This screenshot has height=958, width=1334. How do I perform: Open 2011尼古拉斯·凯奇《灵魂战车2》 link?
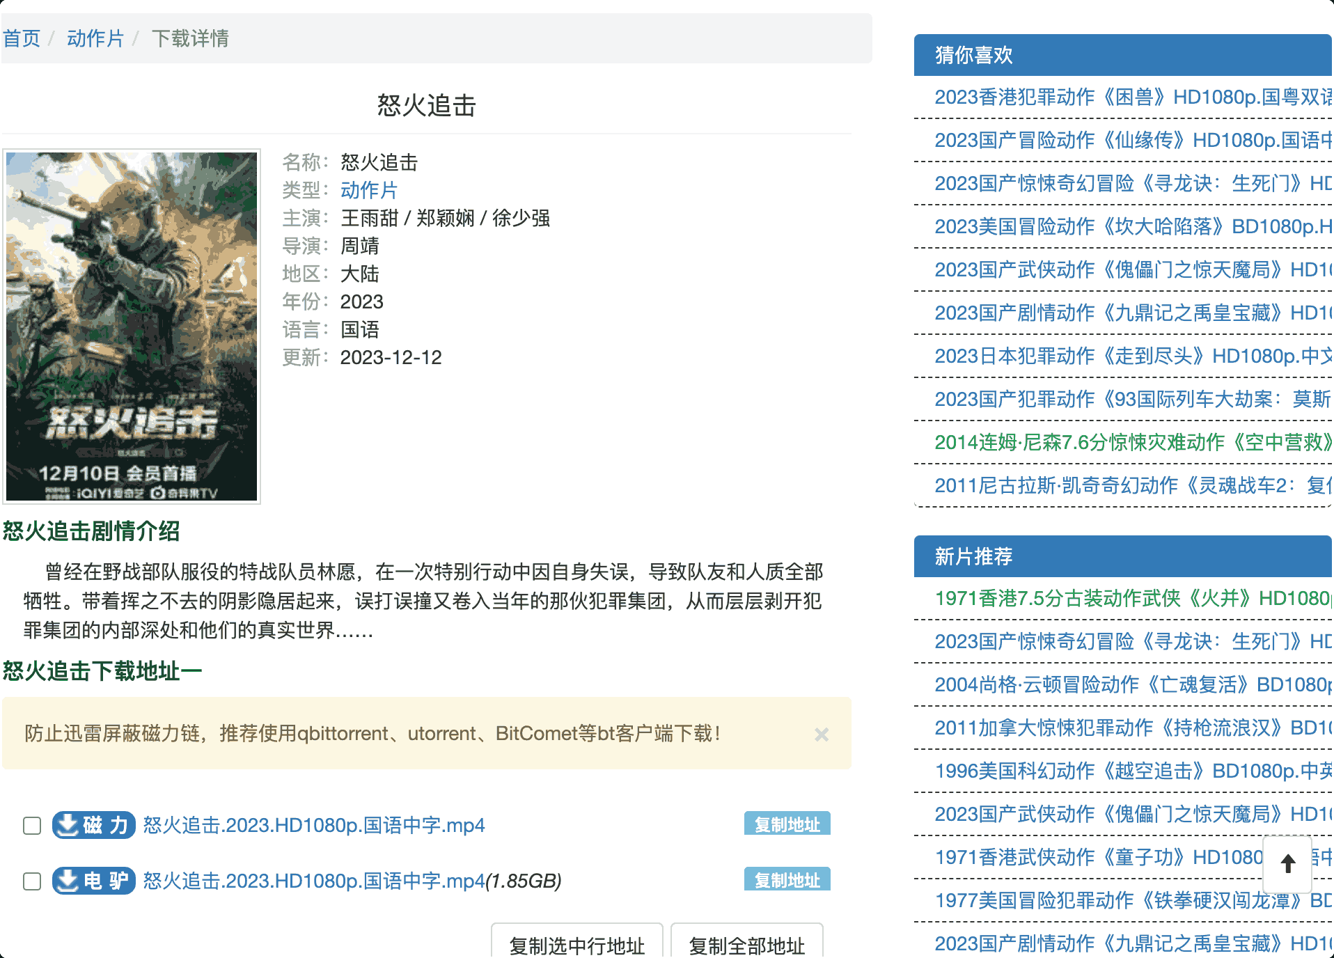pyautogui.click(x=1133, y=485)
